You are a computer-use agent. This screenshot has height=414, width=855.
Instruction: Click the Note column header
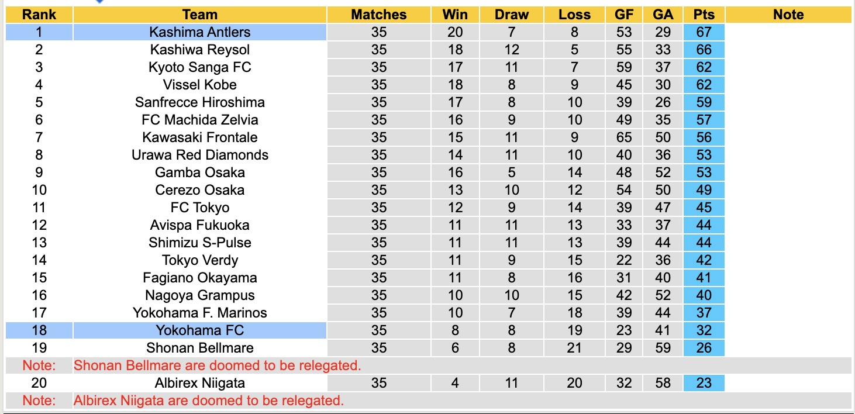[x=788, y=15]
